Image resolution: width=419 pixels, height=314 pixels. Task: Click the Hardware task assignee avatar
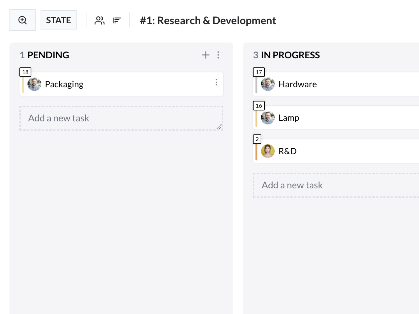[268, 84]
